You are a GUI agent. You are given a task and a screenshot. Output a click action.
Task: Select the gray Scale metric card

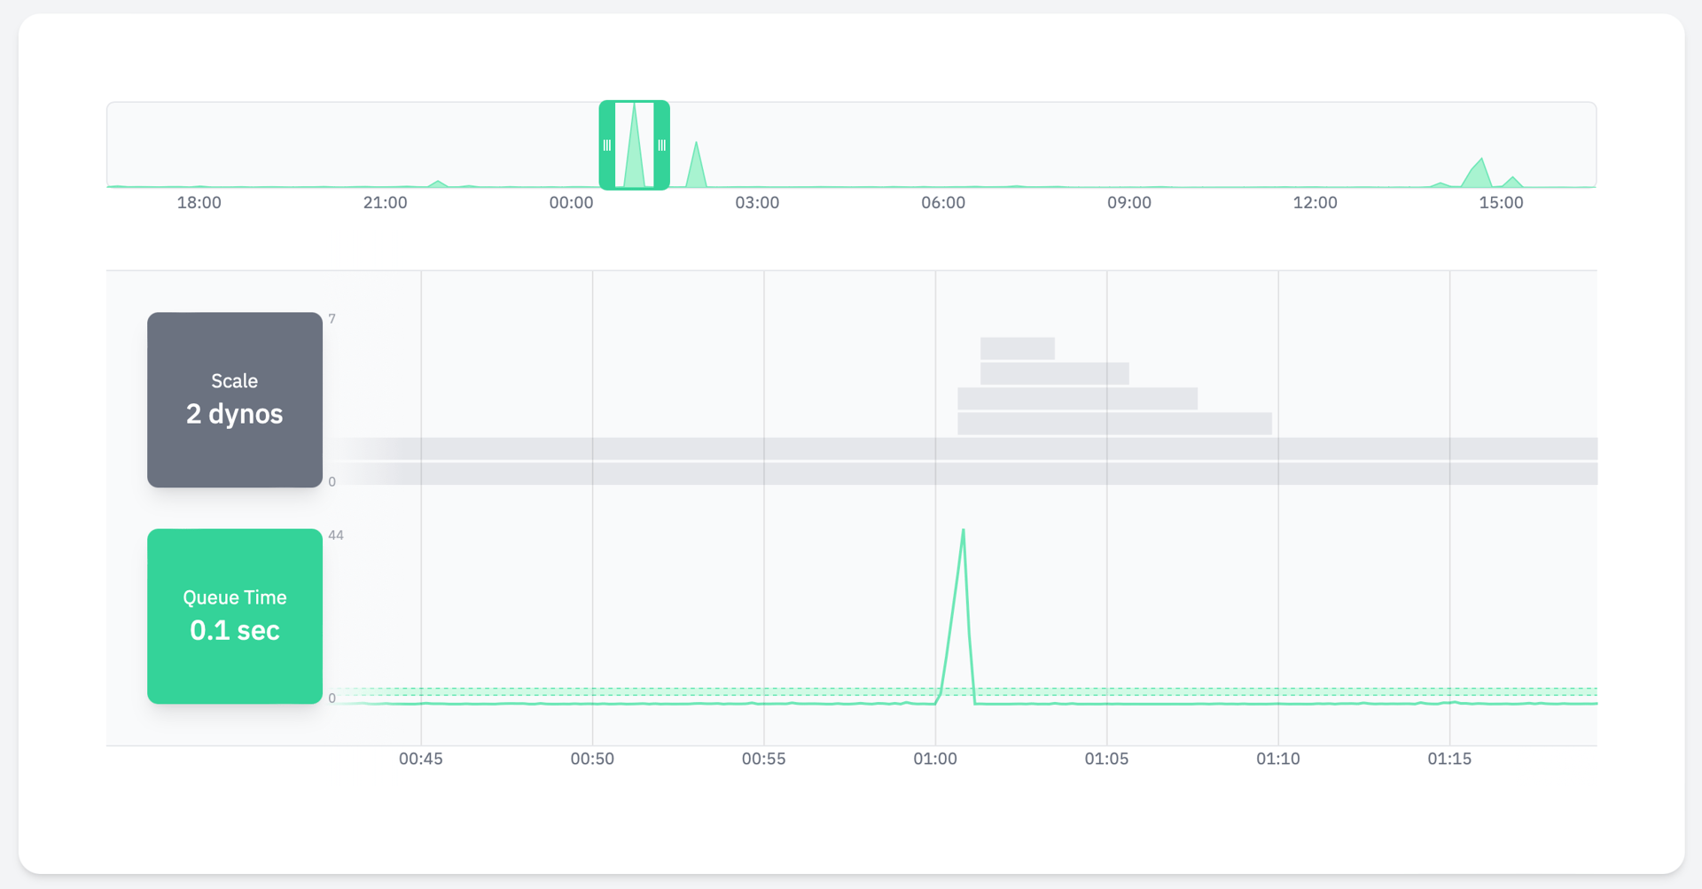click(234, 400)
